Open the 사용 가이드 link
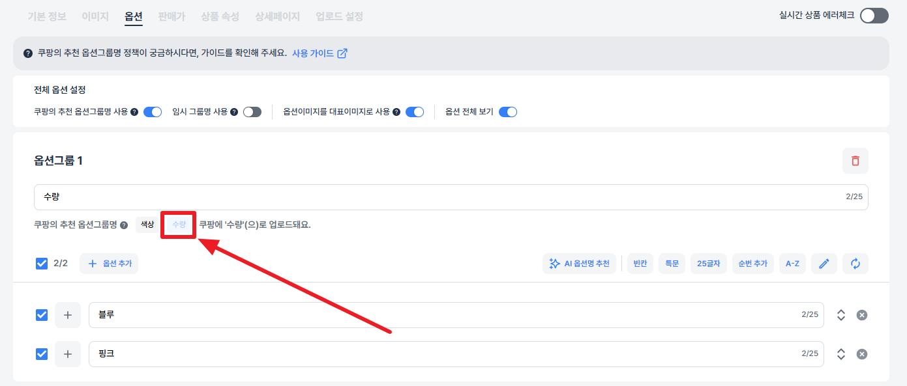This screenshot has height=386, width=907. [x=313, y=53]
